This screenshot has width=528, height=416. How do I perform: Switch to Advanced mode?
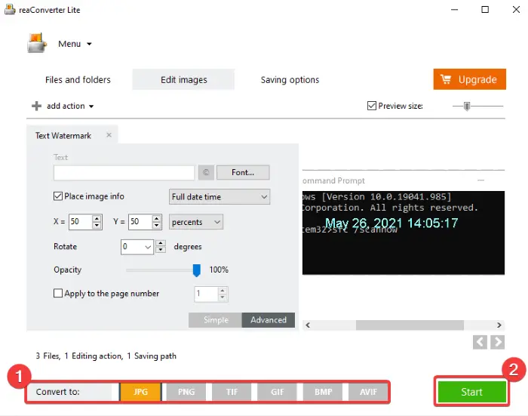(x=269, y=320)
